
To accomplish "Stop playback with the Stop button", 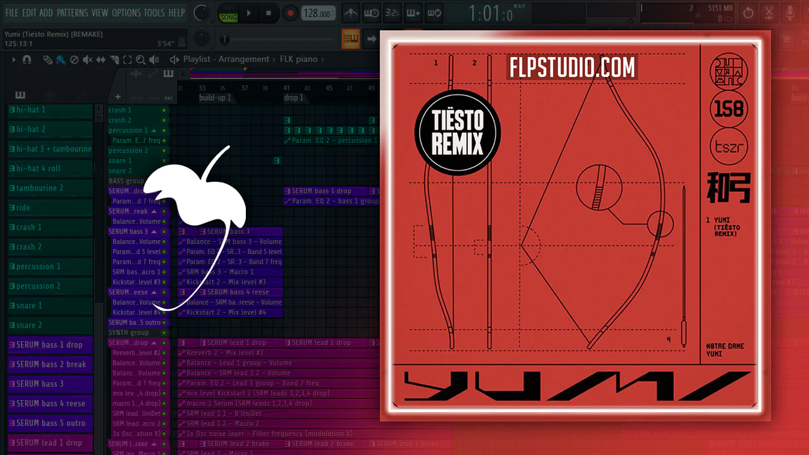I will pos(269,13).
